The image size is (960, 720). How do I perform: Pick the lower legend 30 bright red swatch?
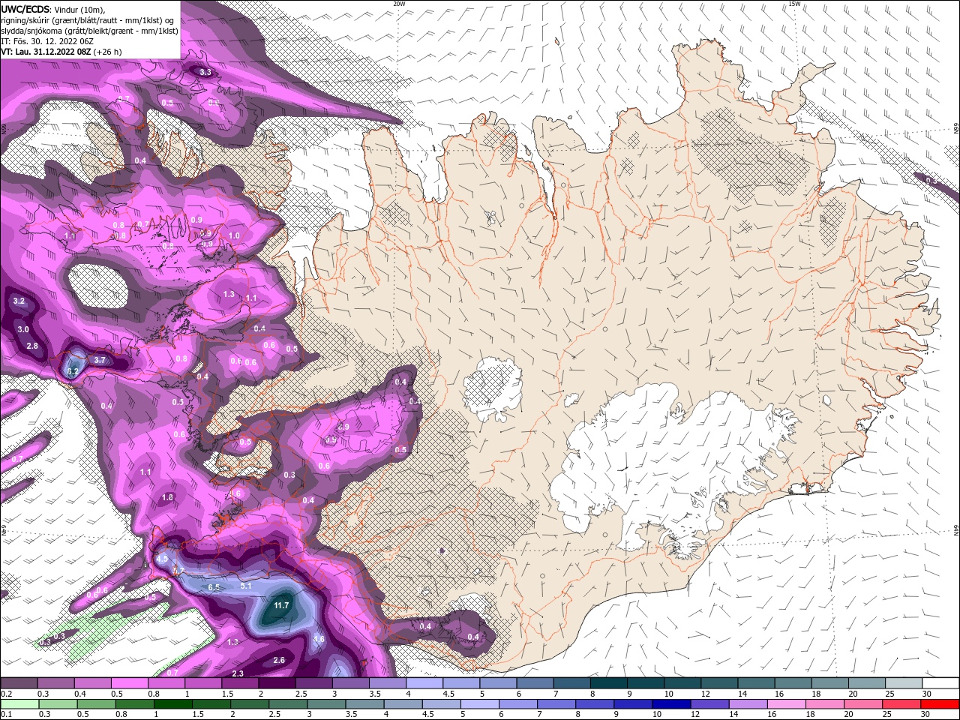click(941, 703)
